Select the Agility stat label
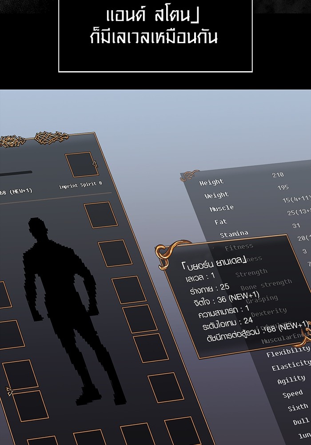 291,380
